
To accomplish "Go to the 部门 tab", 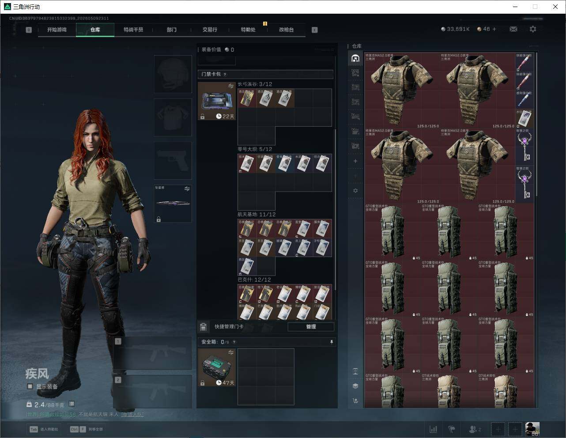I will coord(172,30).
